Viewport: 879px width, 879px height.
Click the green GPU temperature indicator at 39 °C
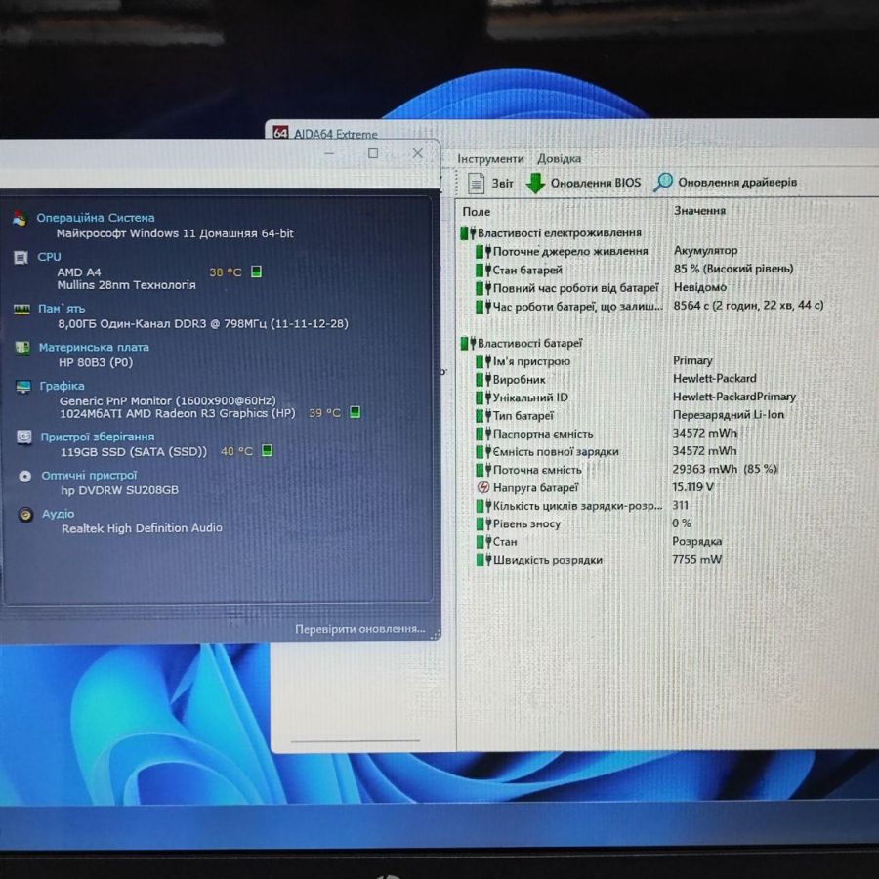[355, 412]
